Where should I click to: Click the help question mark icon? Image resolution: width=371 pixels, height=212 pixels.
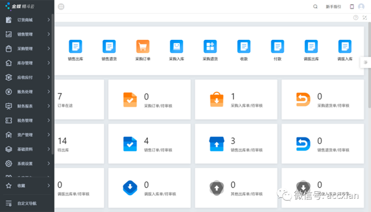coord(356,17)
